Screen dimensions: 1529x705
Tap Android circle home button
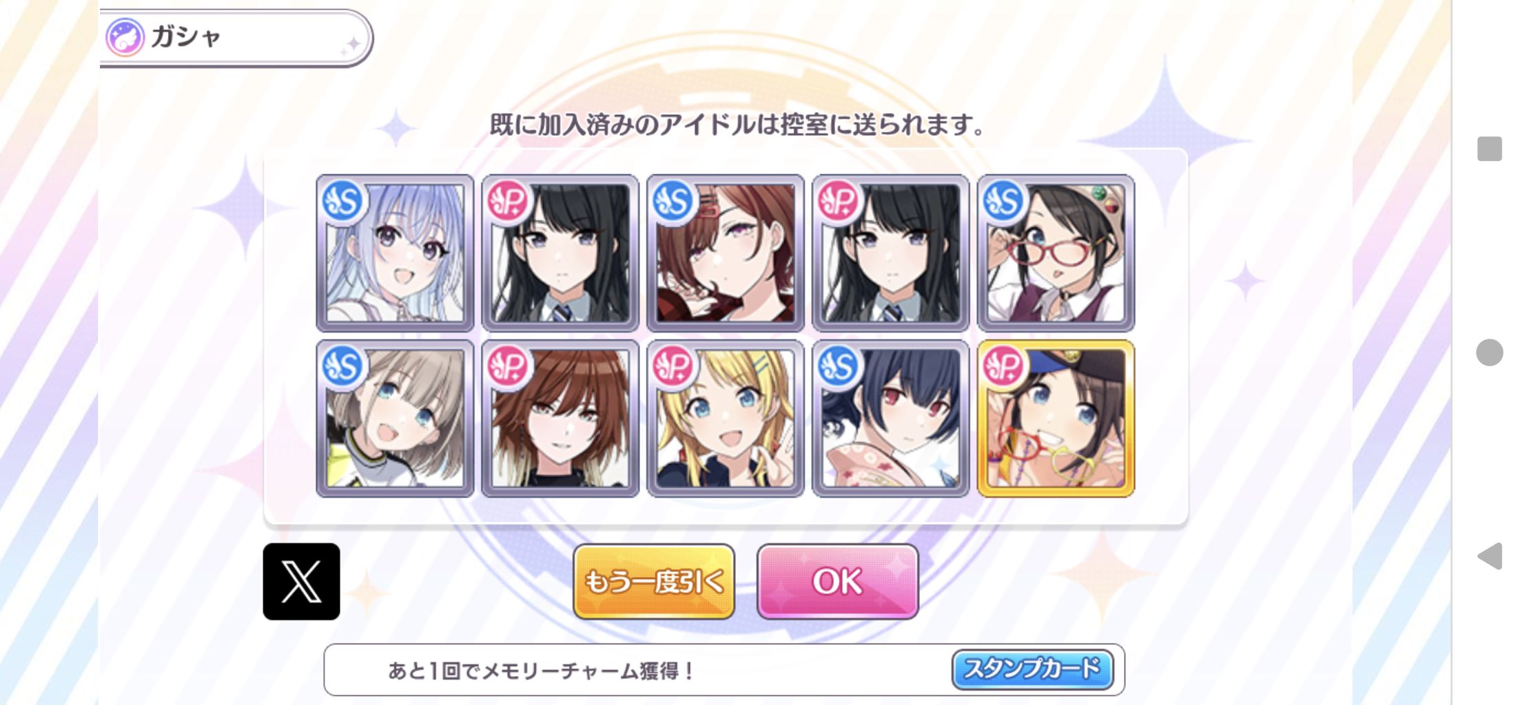pos(1489,352)
